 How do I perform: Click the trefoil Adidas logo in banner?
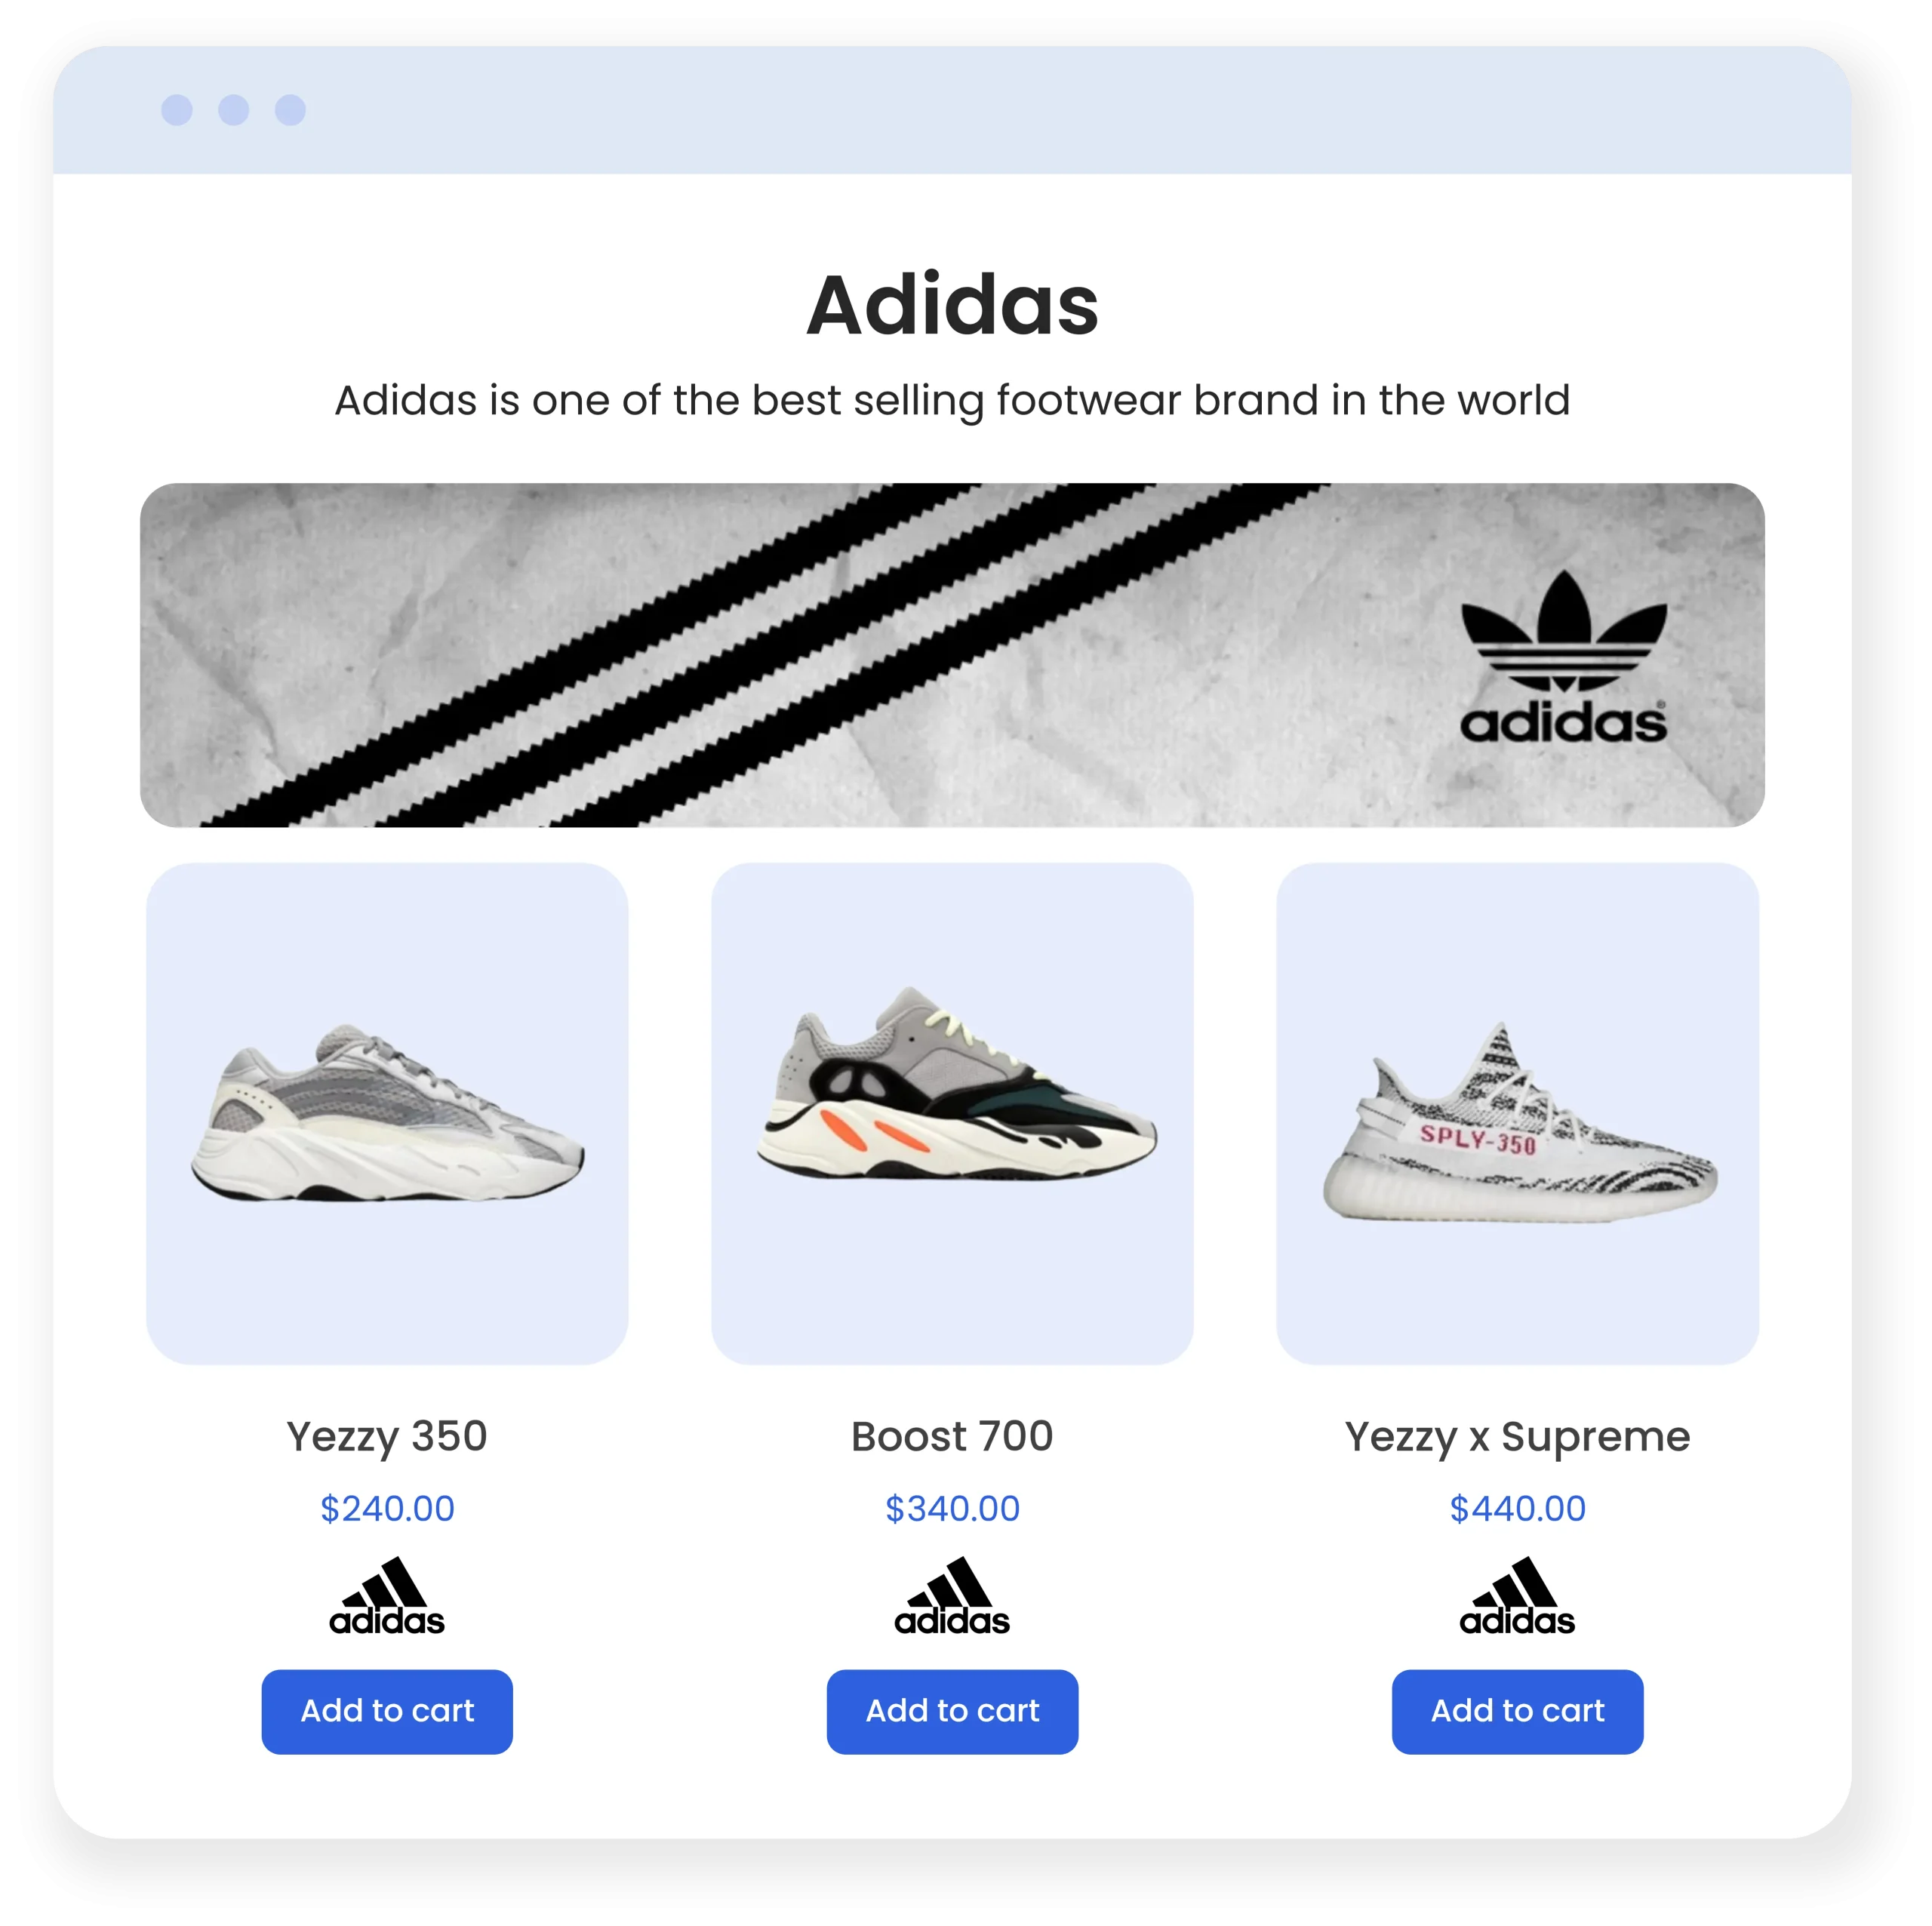click(1563, 657)
